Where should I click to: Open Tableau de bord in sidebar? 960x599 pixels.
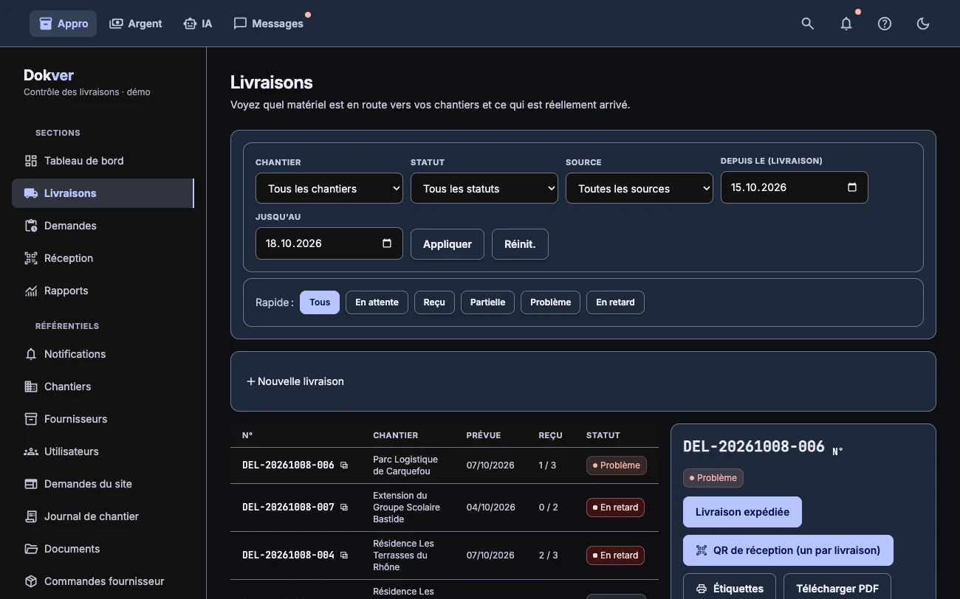pyautogui.click(x=103, y=161)
